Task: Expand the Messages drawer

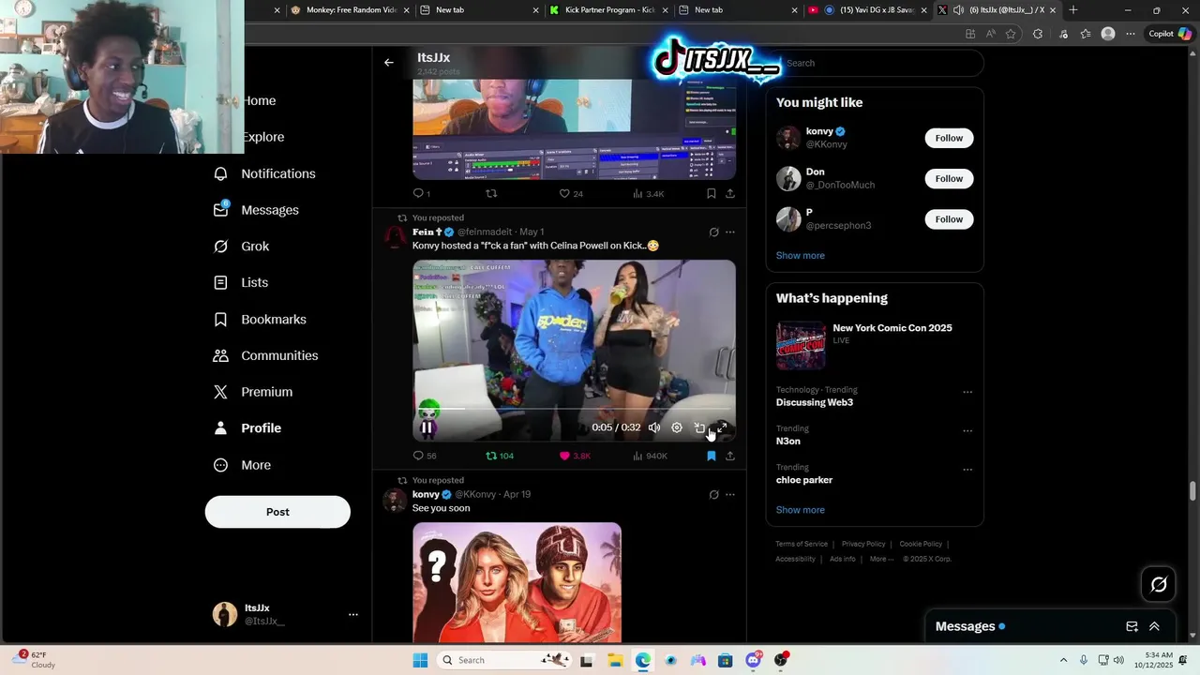Action: 1154,626
